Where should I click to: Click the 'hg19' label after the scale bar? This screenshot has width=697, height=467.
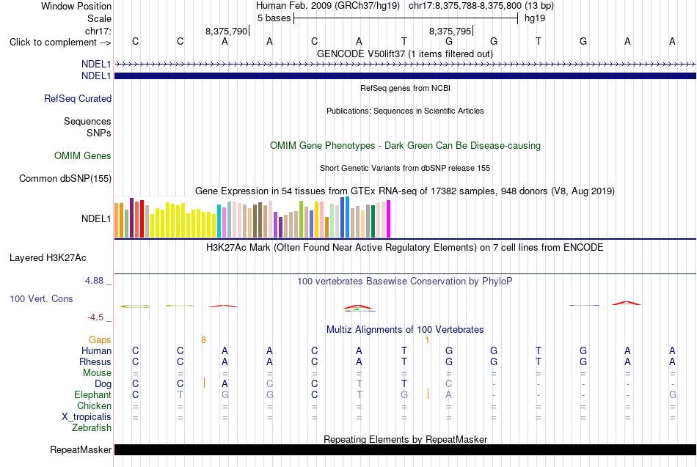click(x=535, y=18)
